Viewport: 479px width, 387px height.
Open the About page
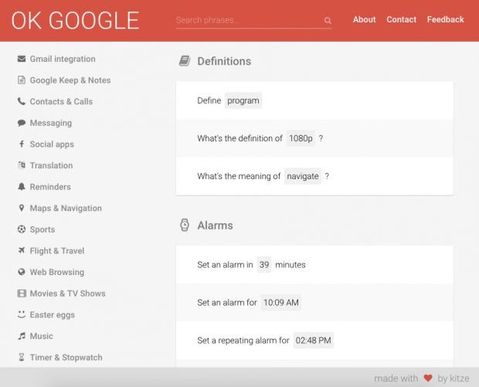point(364,20)
